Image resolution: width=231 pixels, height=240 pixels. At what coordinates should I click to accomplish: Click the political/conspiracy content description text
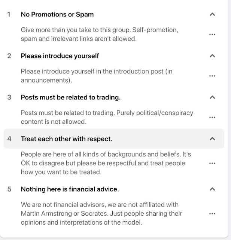[107, 117]
